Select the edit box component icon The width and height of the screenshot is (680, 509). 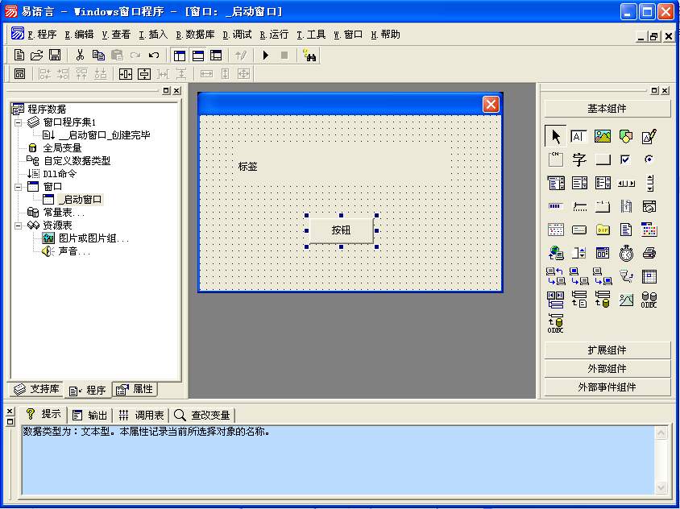point(578,137)
